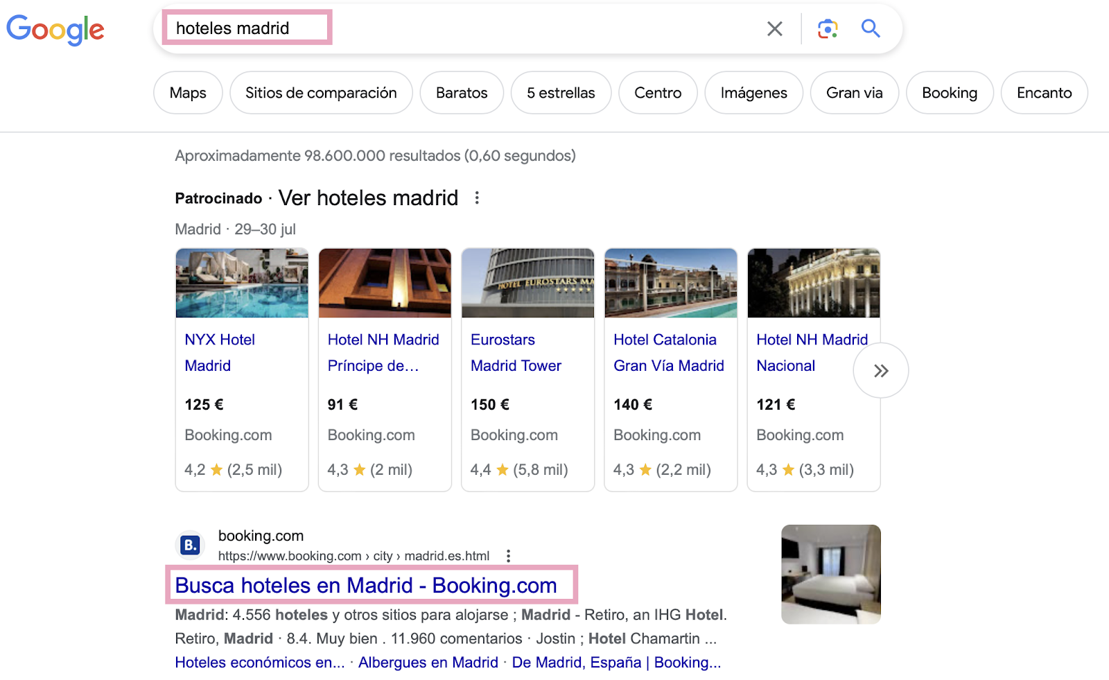Viewport: 1109px width, 680px height.
Task: Collapse nothing; open 'Ver hoteles madrid' options arrow
Action: [478, 198]
